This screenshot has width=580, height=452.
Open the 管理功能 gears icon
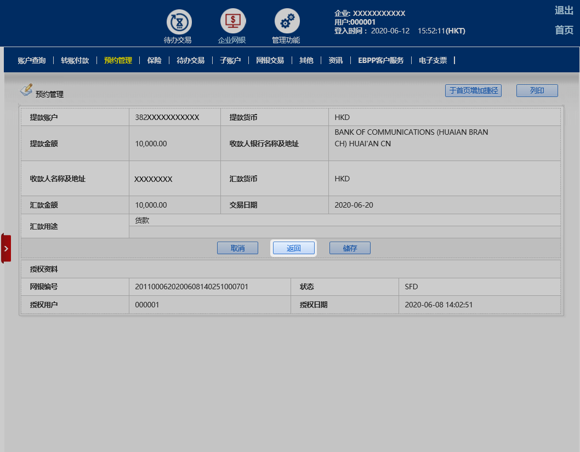(x=287, y=22)
